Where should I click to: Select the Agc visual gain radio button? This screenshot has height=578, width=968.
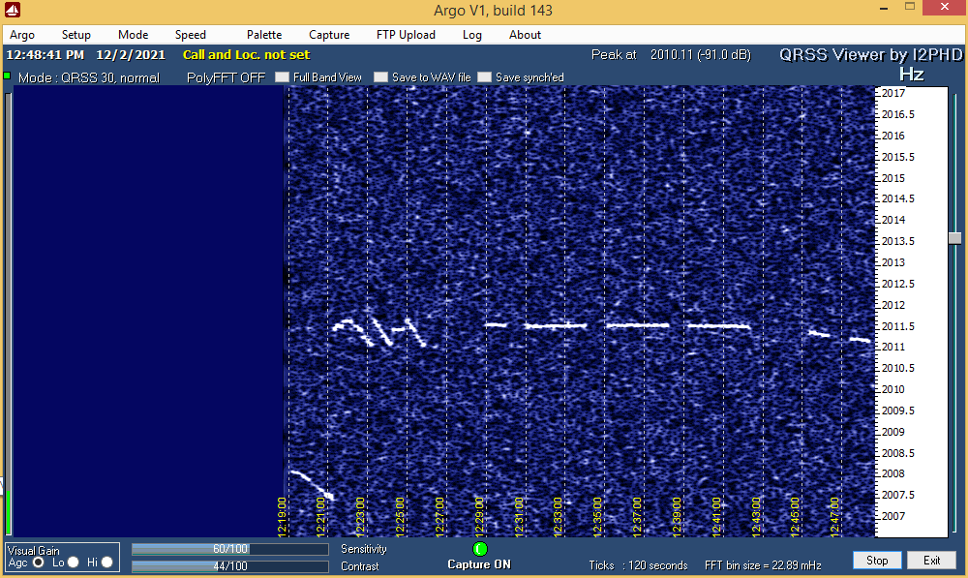[39, 563]
